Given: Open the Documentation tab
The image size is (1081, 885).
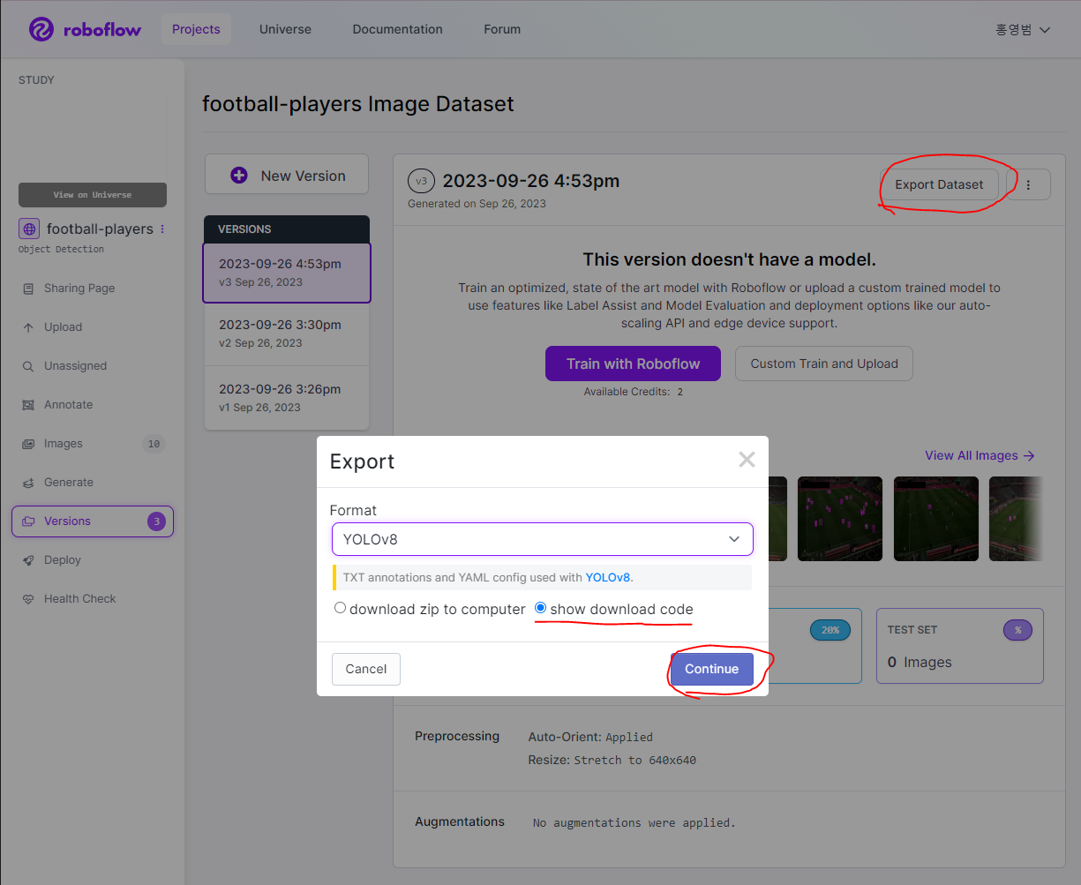Looking at the screenshot, I should tap(397, 29).
